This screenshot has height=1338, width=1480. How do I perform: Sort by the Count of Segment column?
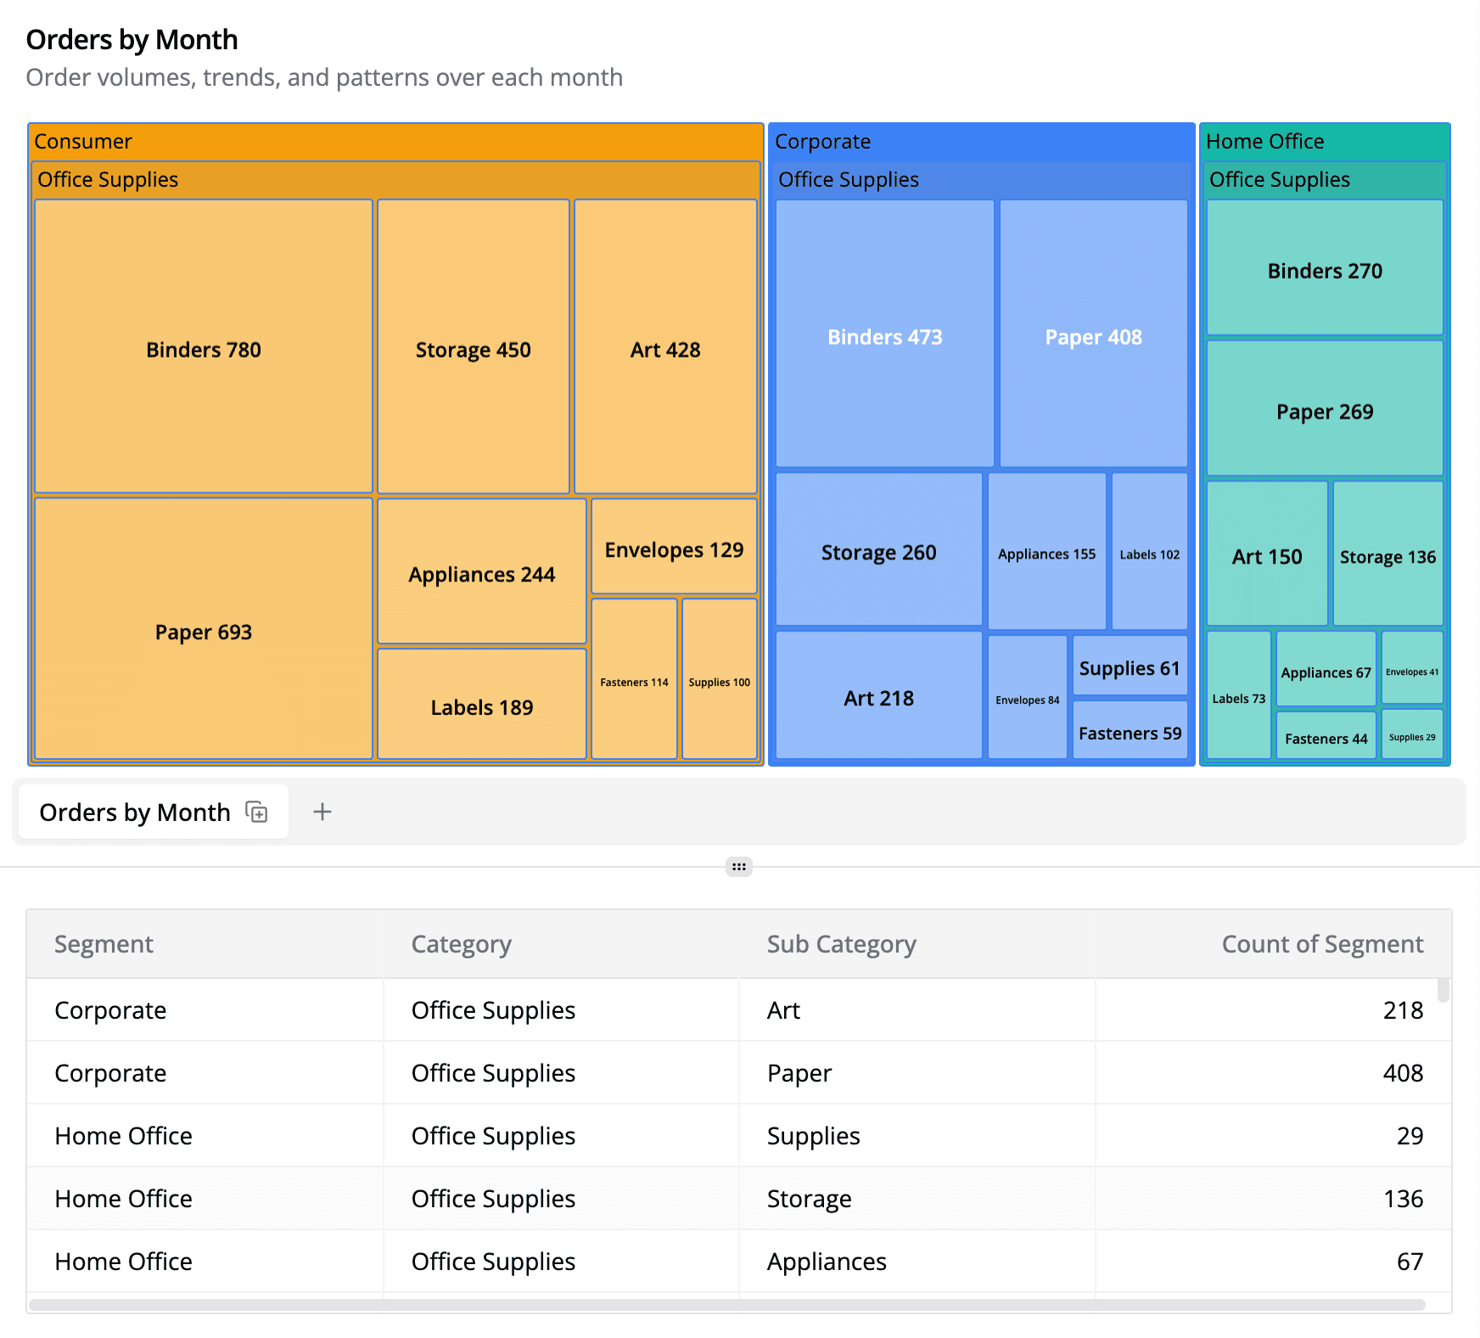coord(1321,943)
